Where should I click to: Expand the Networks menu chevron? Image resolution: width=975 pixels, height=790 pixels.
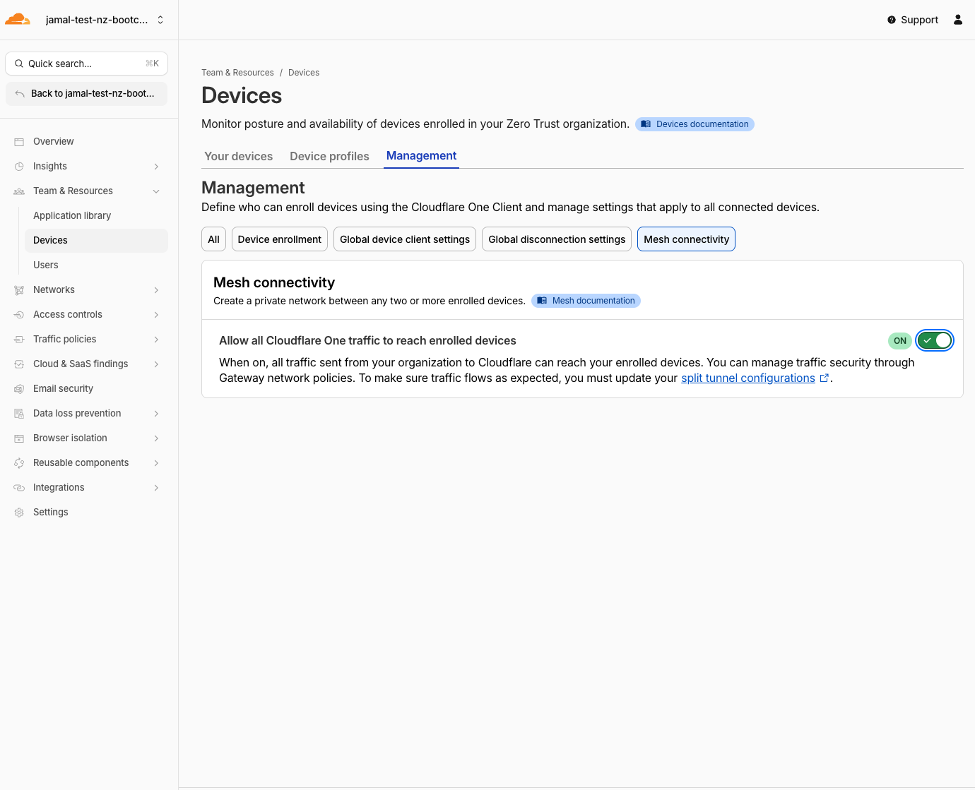click(156, 290)
